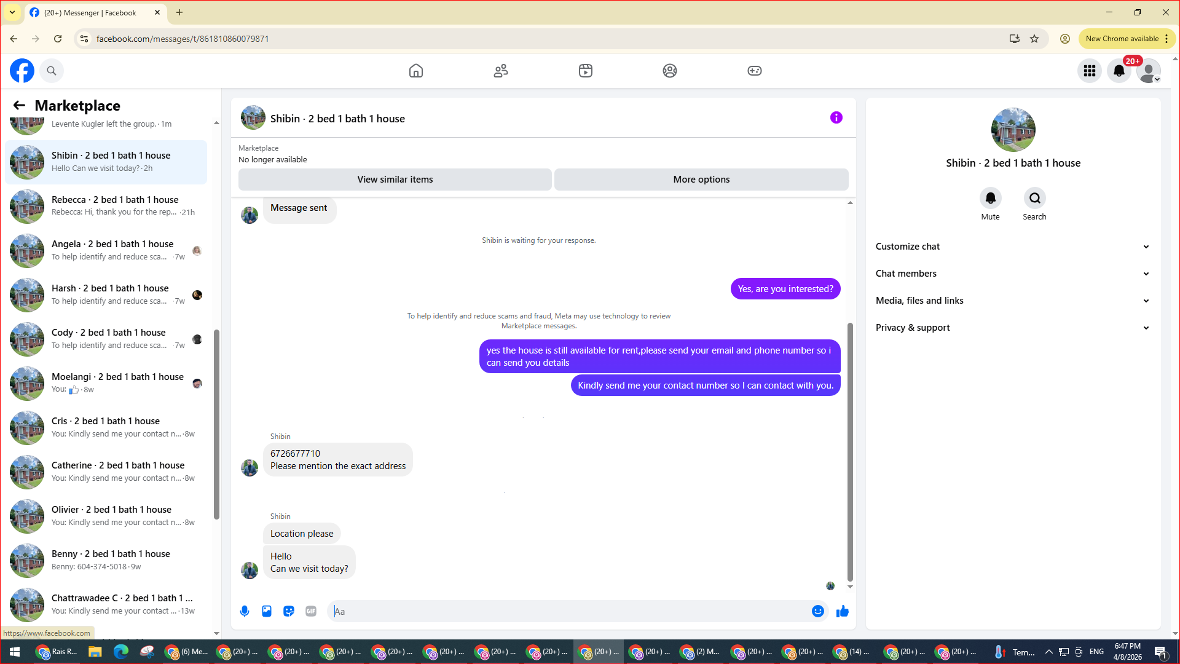This screenshot has height=664, width=1180.
Task: Open the emoji picker in message box
Action: (817, 611)
